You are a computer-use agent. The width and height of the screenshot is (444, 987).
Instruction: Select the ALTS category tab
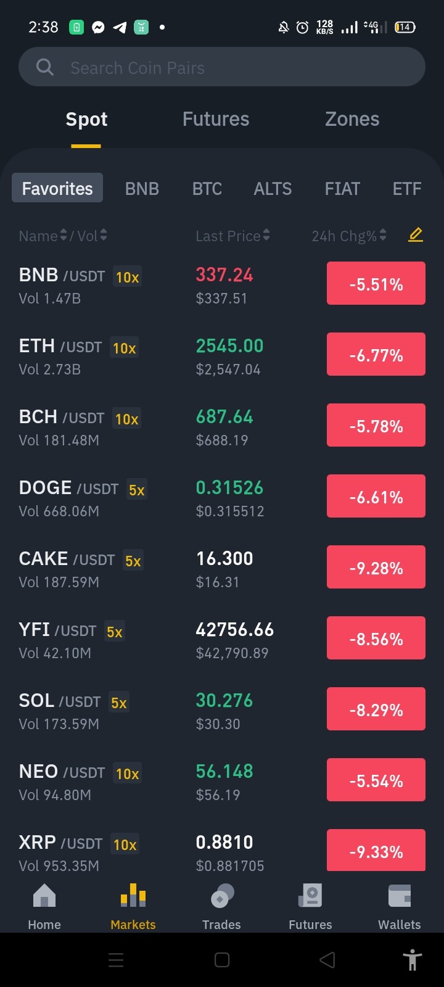[x=273, y=189]
